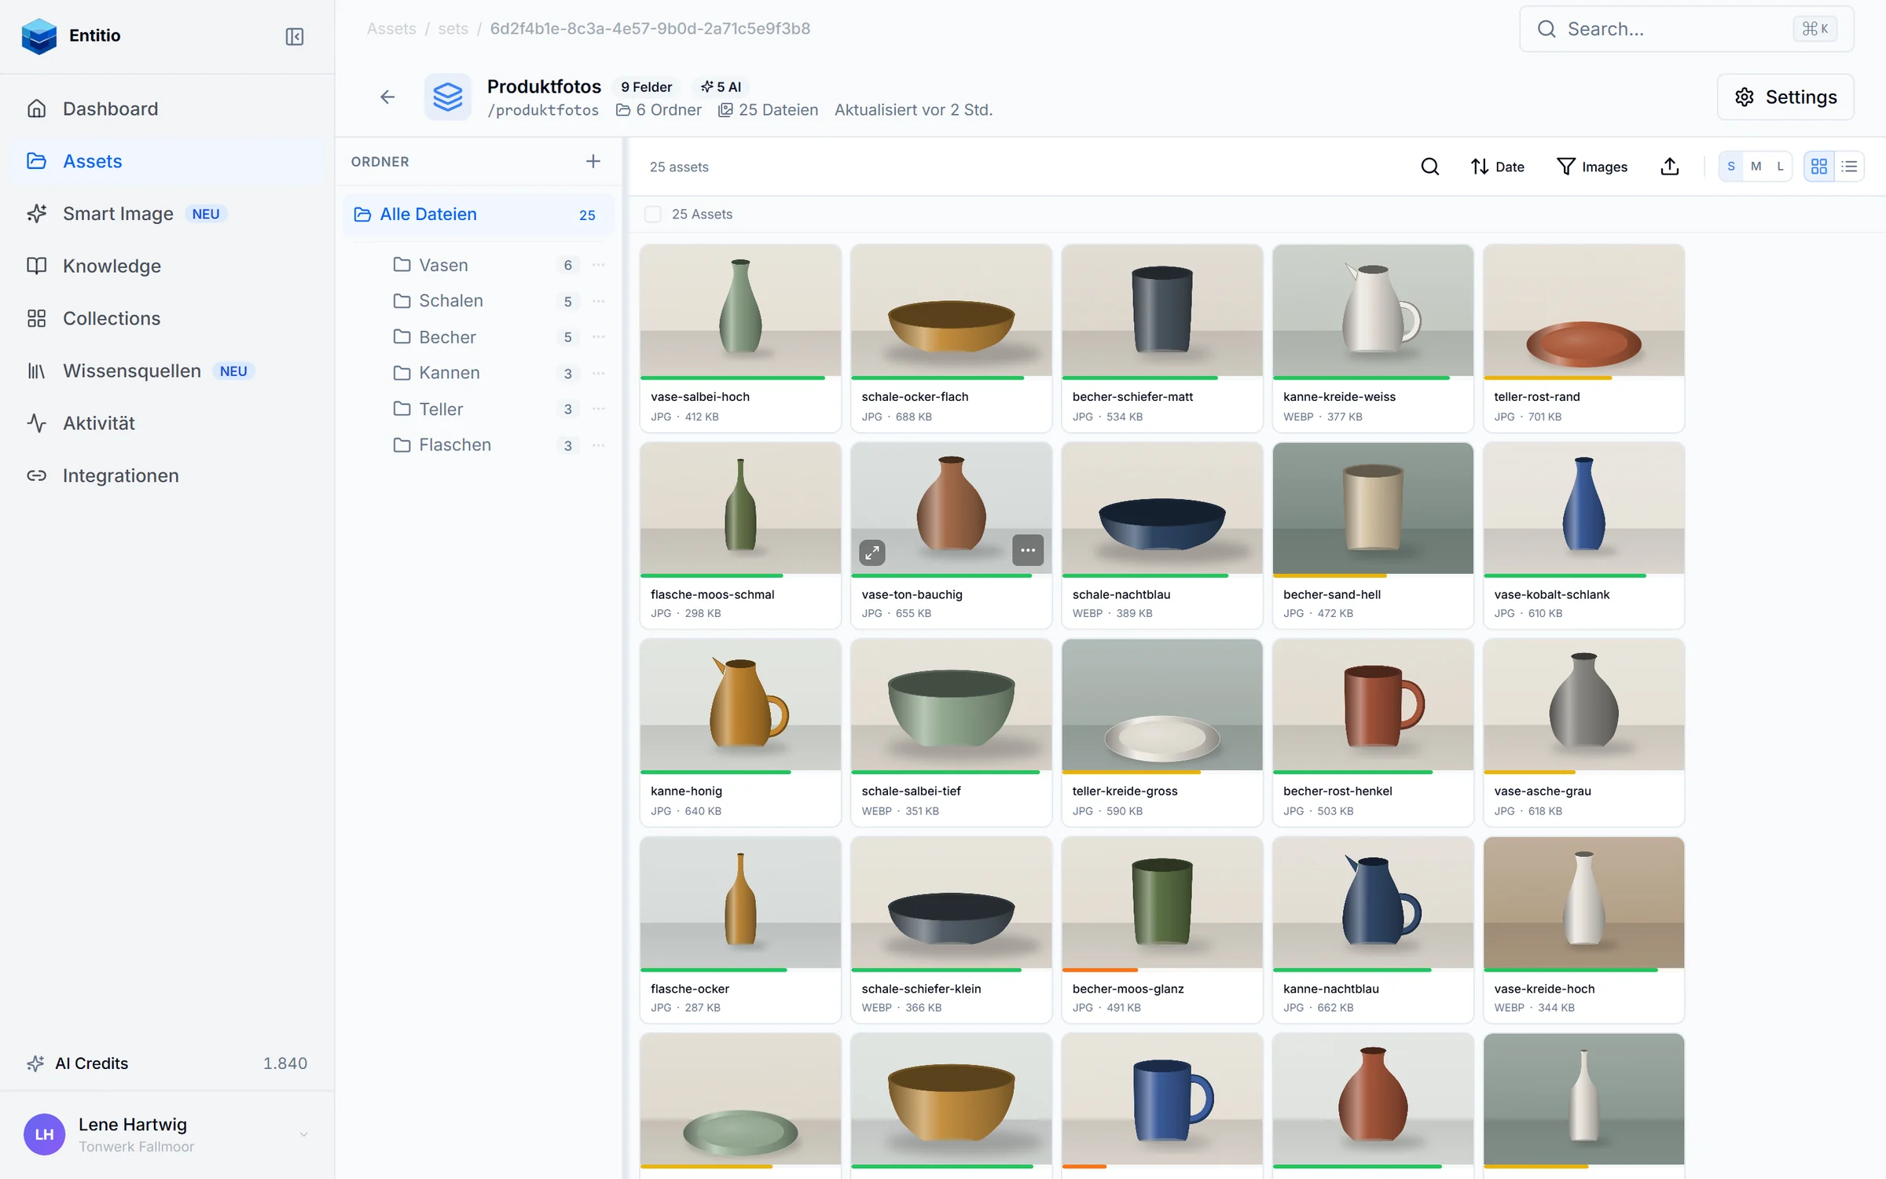Open options menu for Teller folder
This screenshot has height=1179, width=1886.
point(598,409)
